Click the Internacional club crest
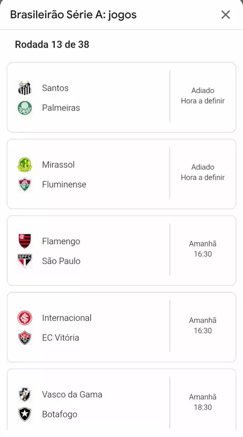The height and width of the screenshot is (437, 243). [x=25, y=318]
